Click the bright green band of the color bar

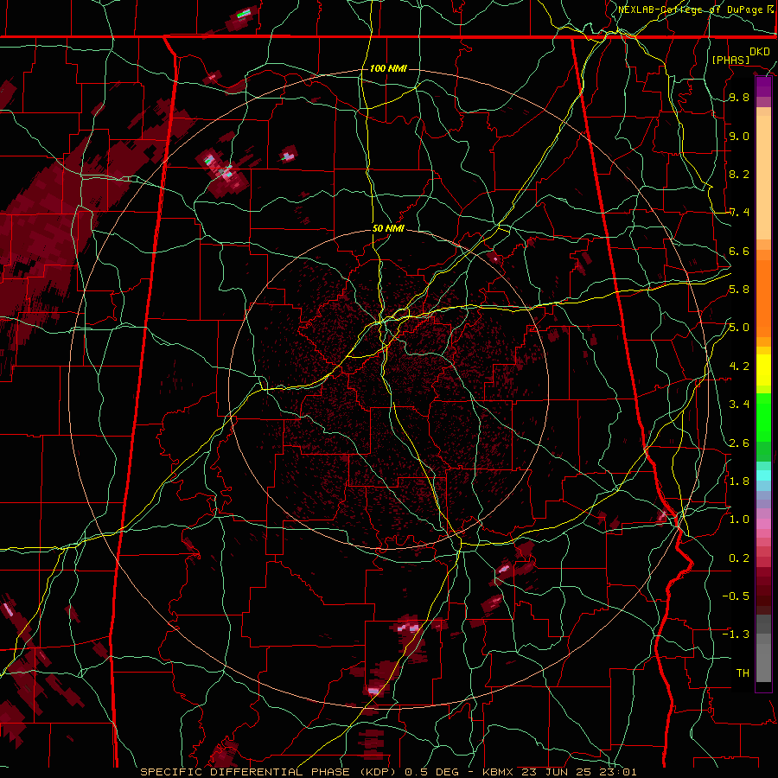click(x=763, y=418)
